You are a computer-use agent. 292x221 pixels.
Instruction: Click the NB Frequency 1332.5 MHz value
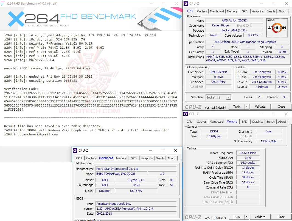pos(268,141)
